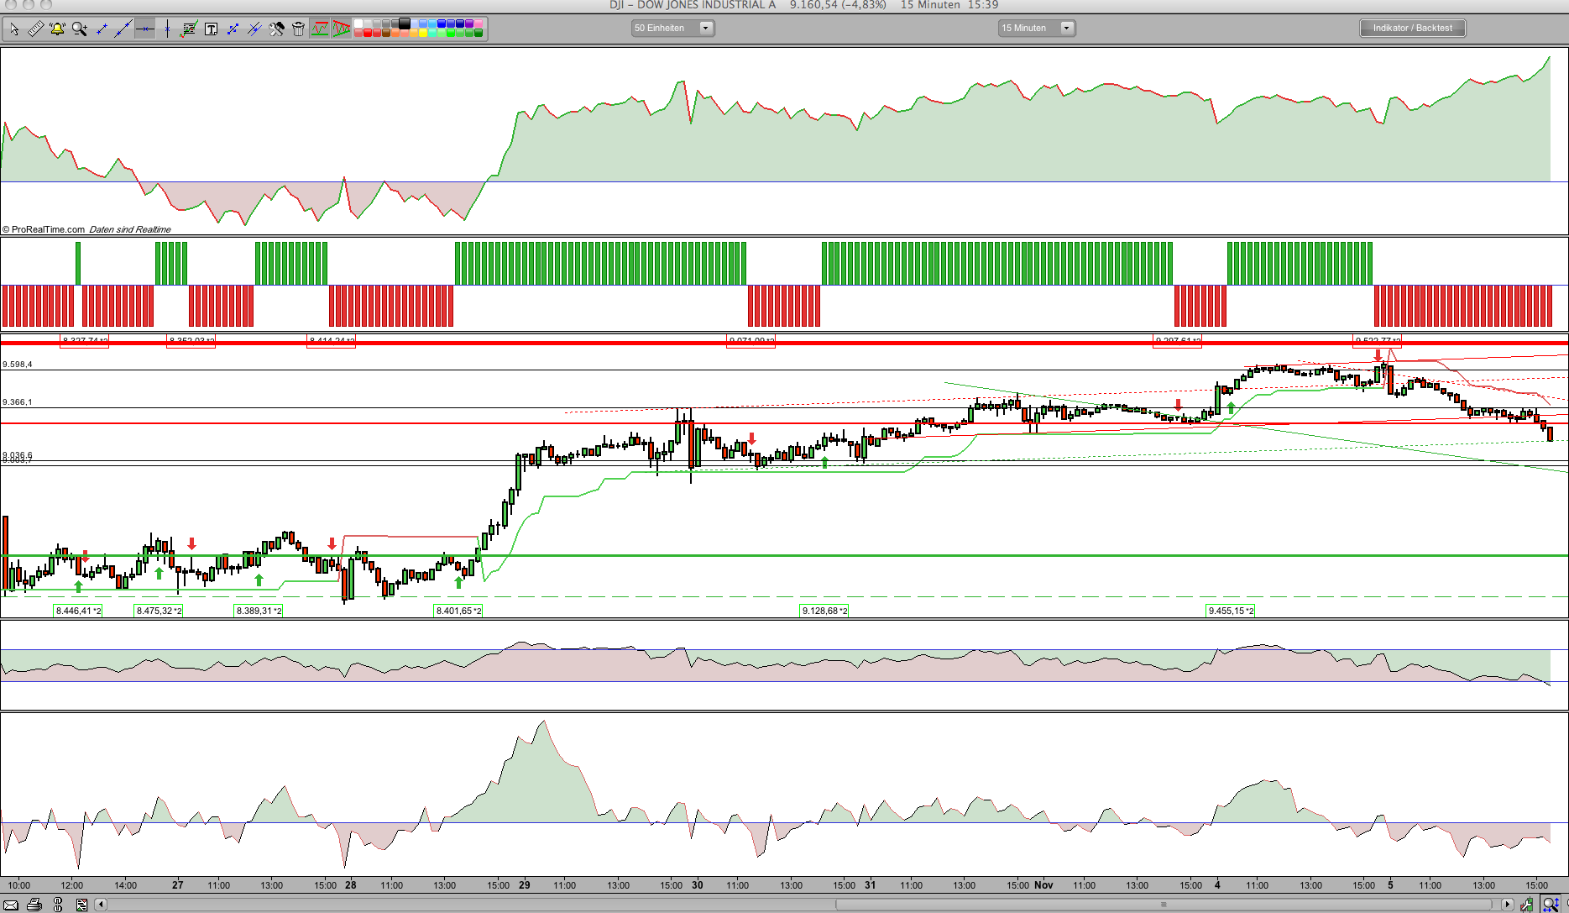Open the 15 Minuten timeframe dropdown
The height and width of the screenshot is (913, 1569).
[x=1037, y=28]
